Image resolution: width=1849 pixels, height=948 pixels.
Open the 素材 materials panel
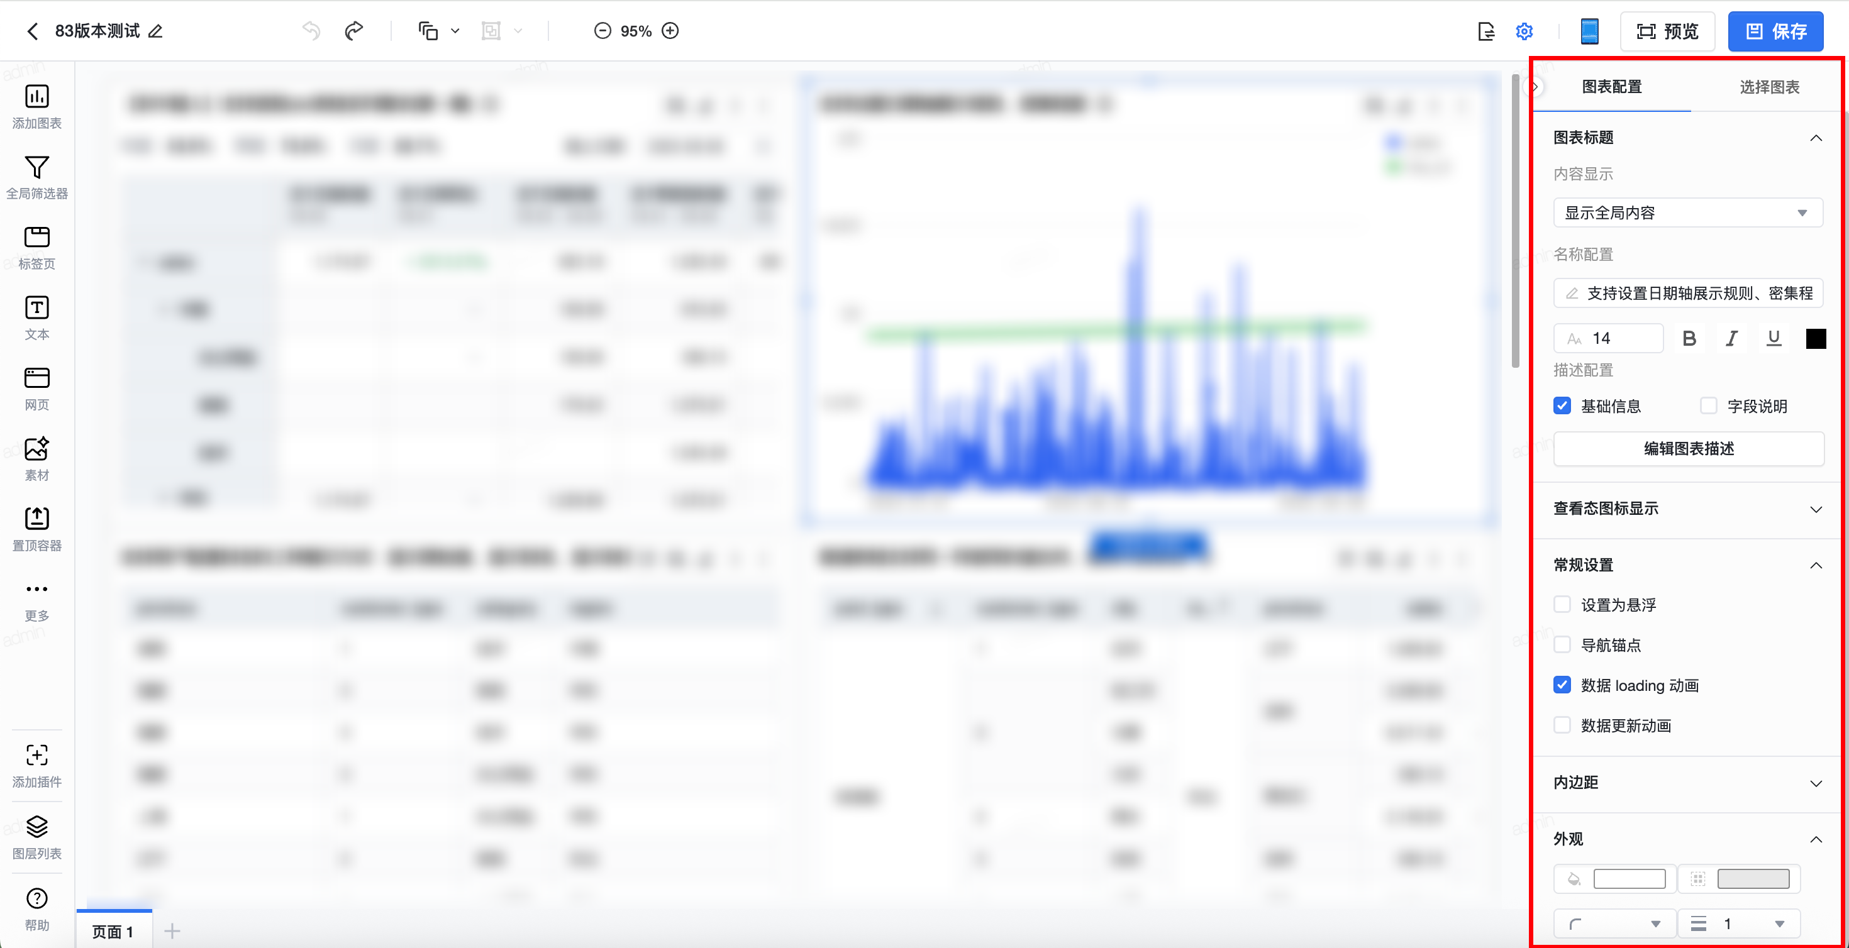tap(36, 460)
